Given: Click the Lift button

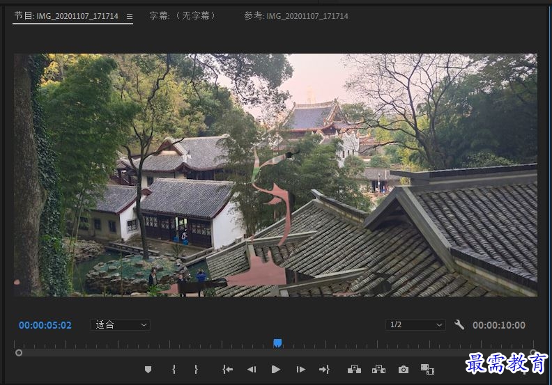Looking at the screenshot, I should click(354, 369).
